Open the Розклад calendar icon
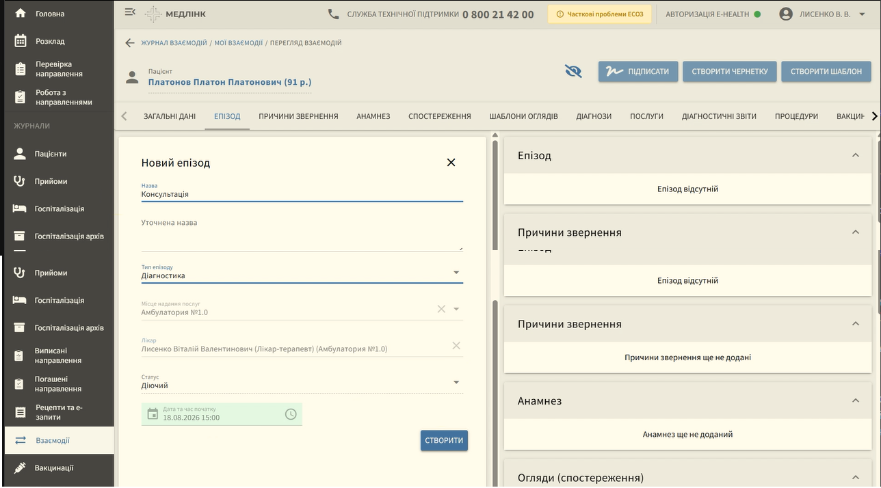This screenshot has height=488, width=881. point(21,41)
